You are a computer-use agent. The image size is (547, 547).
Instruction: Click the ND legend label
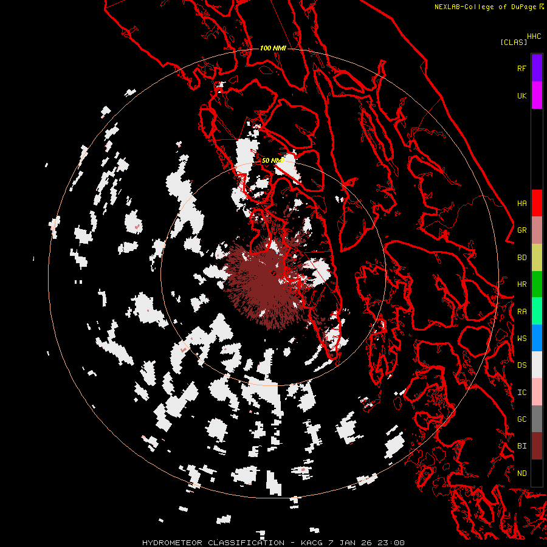click(521, 473)
